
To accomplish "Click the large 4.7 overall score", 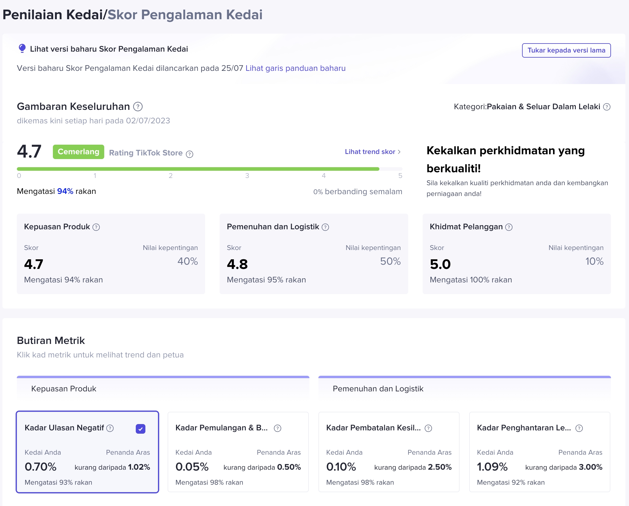I will tap(29, 151).
